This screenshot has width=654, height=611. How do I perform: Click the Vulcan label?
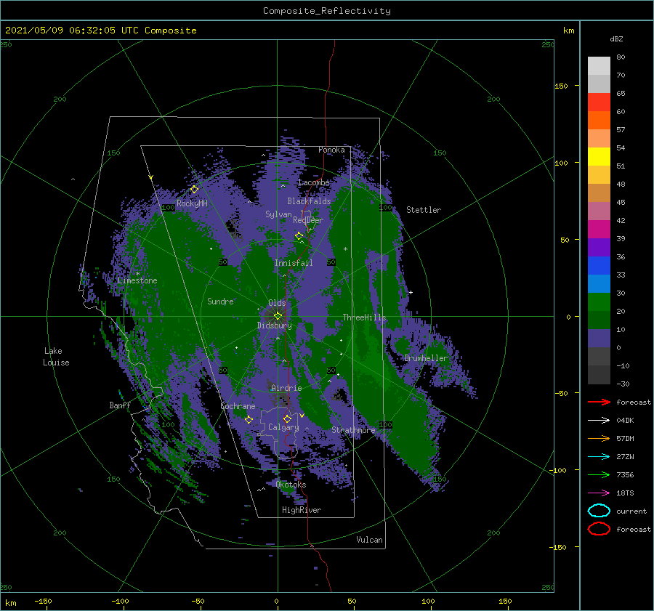[369, 540]
